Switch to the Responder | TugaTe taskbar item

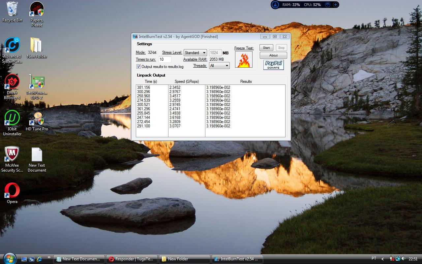pos(132,259)
